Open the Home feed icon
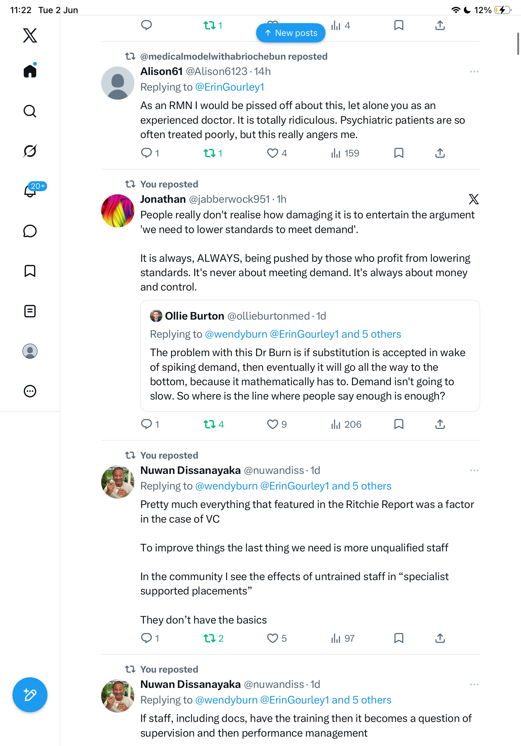 click(30, 71)
